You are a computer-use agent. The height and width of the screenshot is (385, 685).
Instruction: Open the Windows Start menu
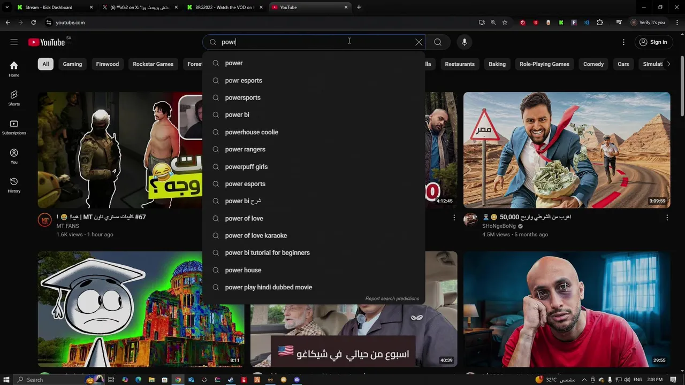point(6,380)
